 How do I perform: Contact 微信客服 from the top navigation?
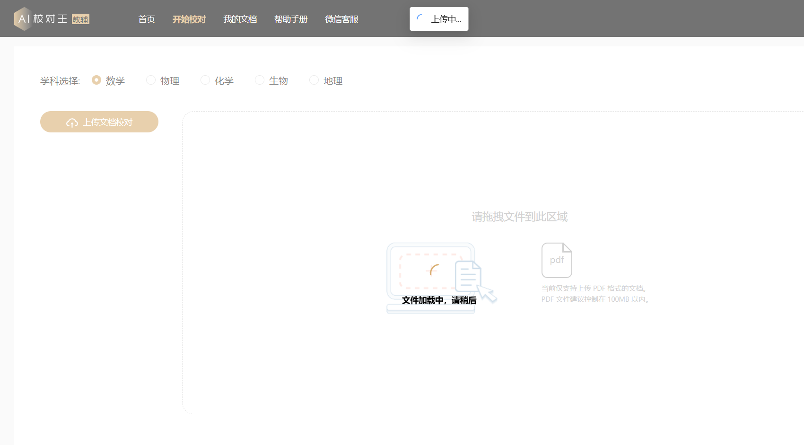[x=341, y=19]
